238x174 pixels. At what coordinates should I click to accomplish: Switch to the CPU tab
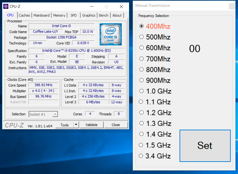point(10,15)
